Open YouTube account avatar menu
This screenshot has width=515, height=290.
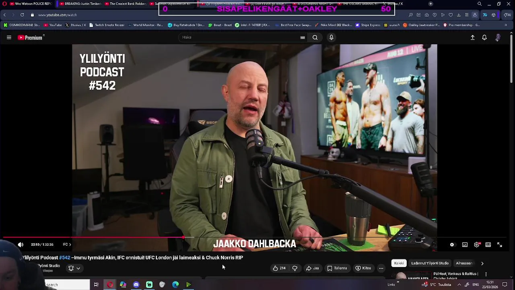pos(498,37)
